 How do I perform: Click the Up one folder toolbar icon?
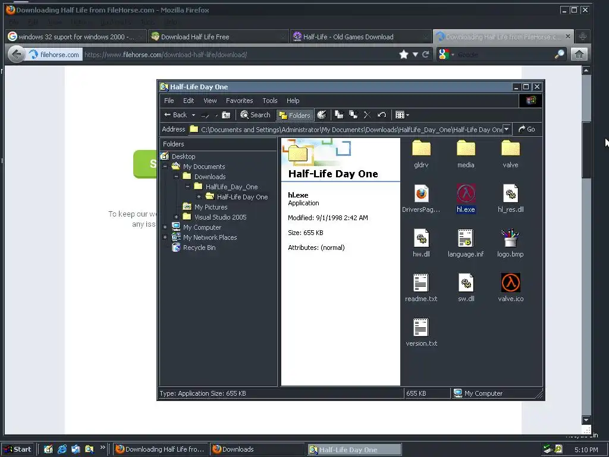225,115
